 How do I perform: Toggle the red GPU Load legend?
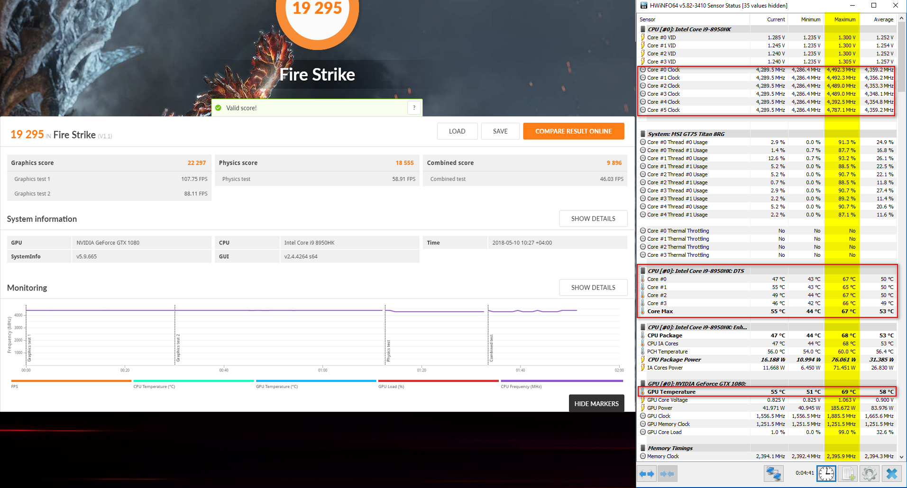point(439,384)
